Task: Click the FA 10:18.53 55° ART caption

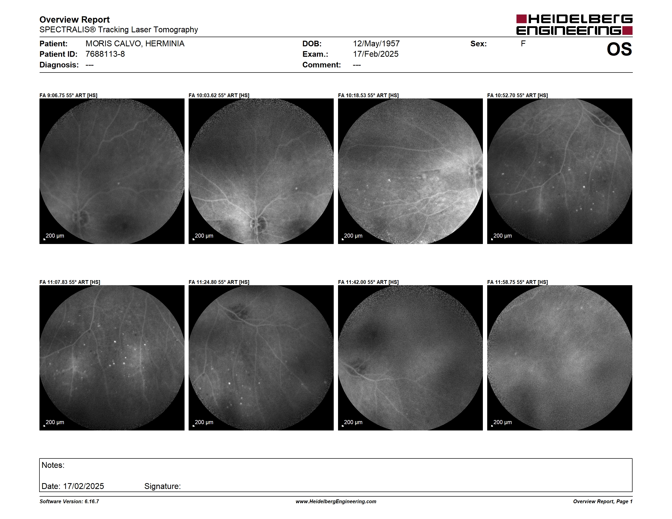Action: (x=368, y=95)
